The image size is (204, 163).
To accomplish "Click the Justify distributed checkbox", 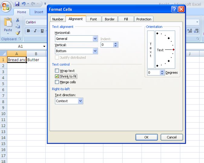I will 57,57.
